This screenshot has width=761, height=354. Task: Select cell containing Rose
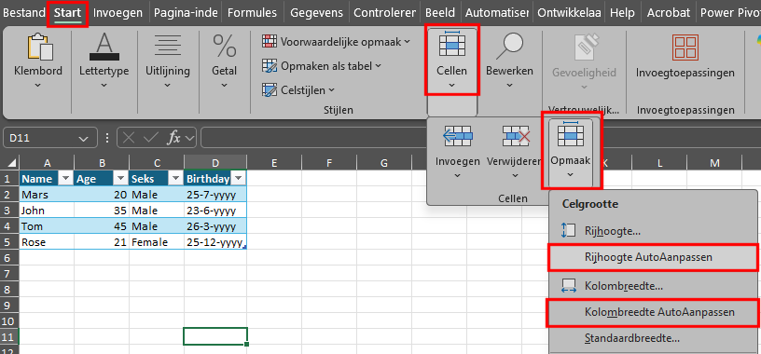(x=47, y=242)
